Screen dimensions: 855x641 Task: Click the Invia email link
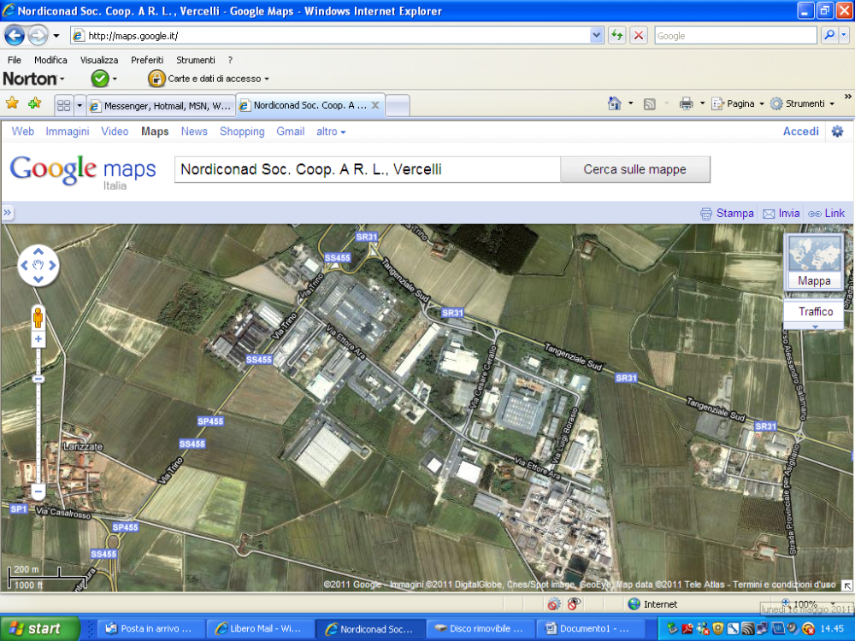(x=781, y=213)
